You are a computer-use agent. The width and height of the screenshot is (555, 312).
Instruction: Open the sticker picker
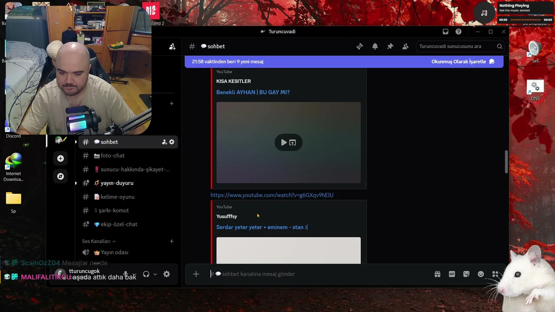467,274
